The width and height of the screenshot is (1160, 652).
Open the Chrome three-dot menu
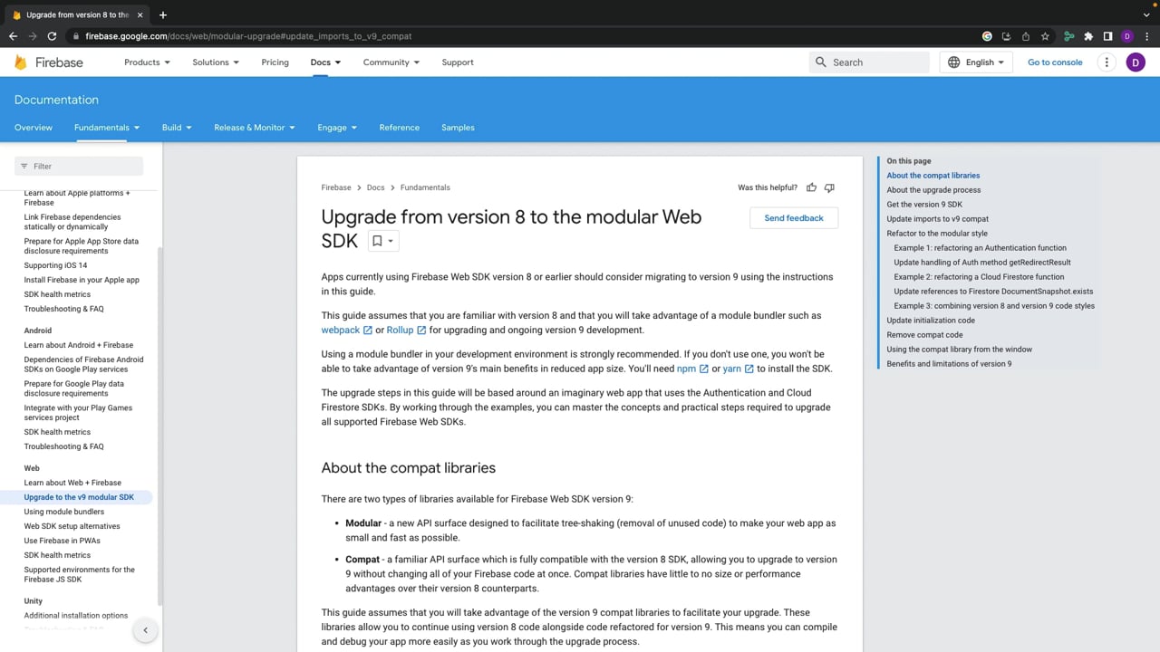(1147, 36)
